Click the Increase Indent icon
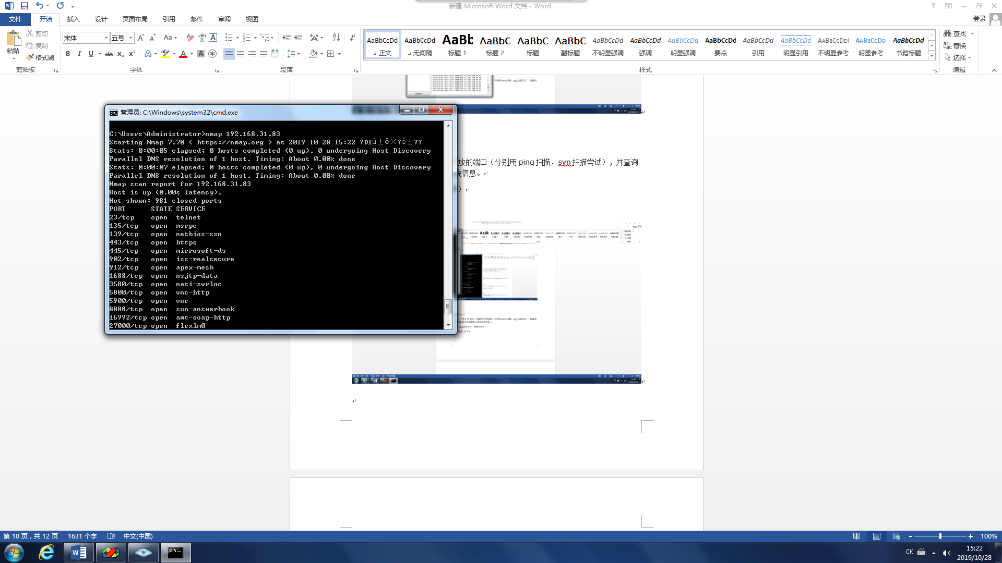 pyautogui.click(x=298, y=38)
